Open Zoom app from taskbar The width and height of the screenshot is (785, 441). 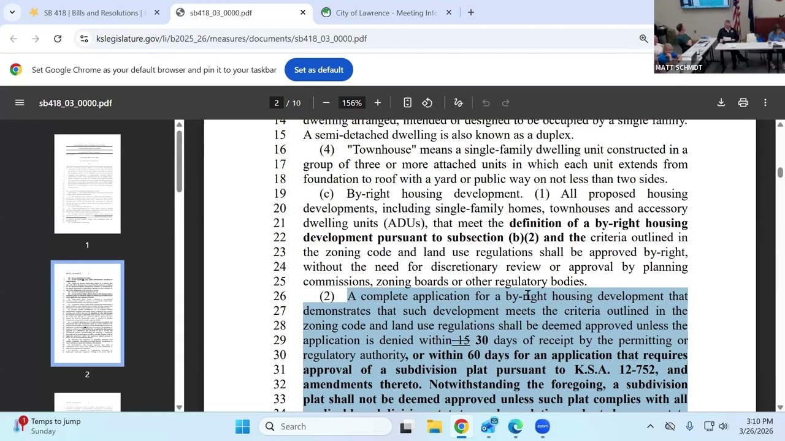point(542,426)
